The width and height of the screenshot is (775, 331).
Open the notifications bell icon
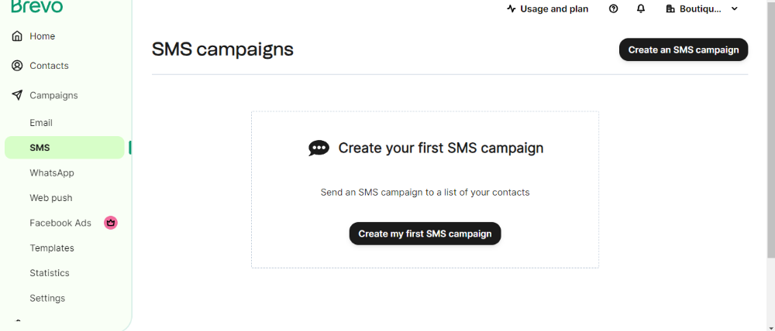click(x=641, y=9)
